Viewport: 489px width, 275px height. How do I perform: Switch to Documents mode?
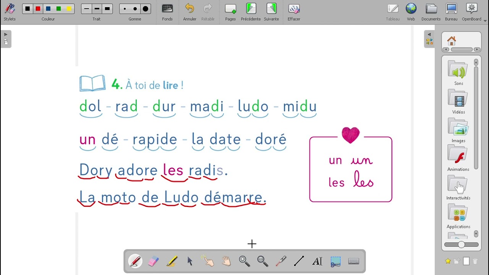click(431, 12)
